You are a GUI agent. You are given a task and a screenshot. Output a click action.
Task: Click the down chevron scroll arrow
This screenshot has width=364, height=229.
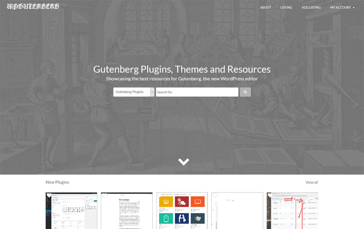point(184,162)
